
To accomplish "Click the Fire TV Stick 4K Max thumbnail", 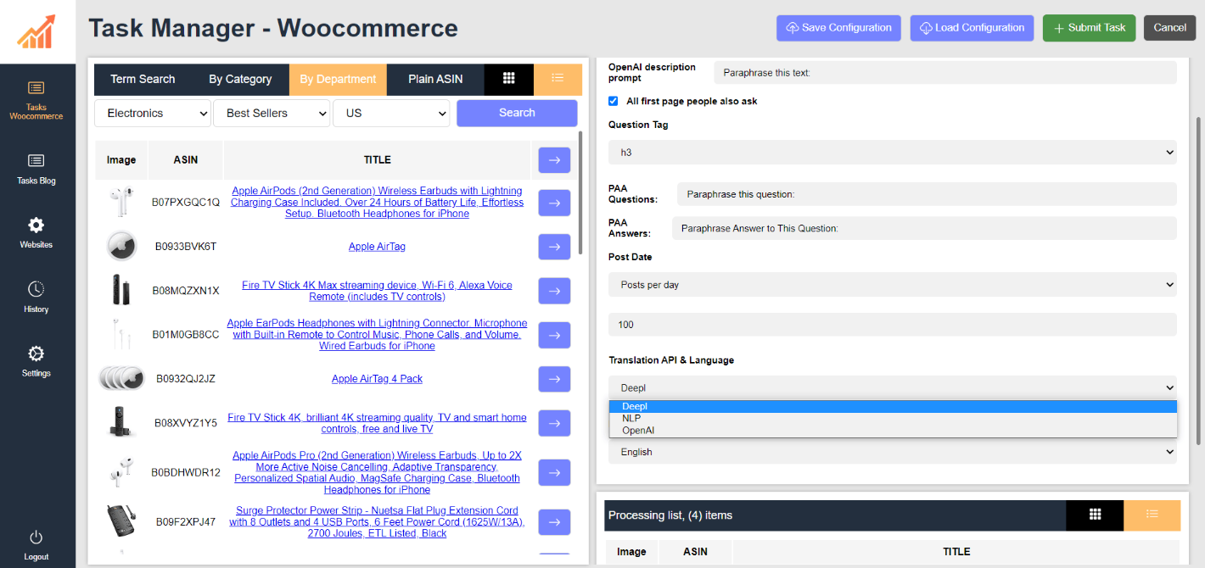I will tap(120, 291).
